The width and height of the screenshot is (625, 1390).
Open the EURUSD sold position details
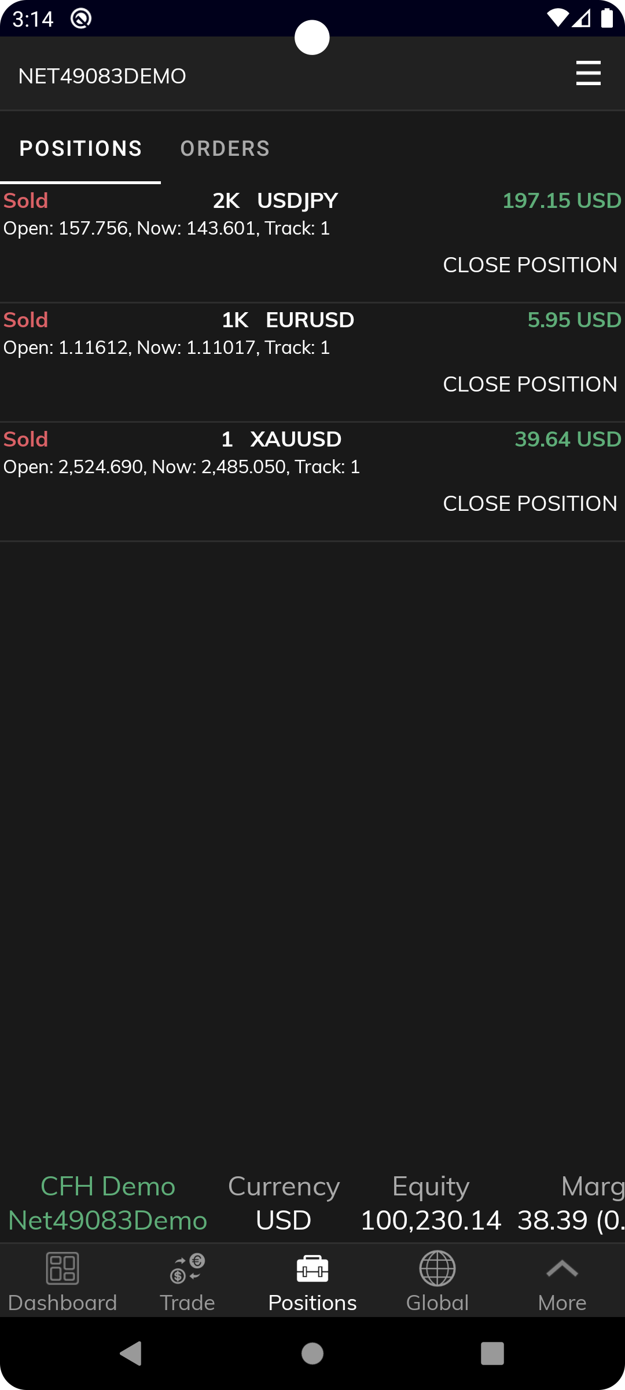312,363
